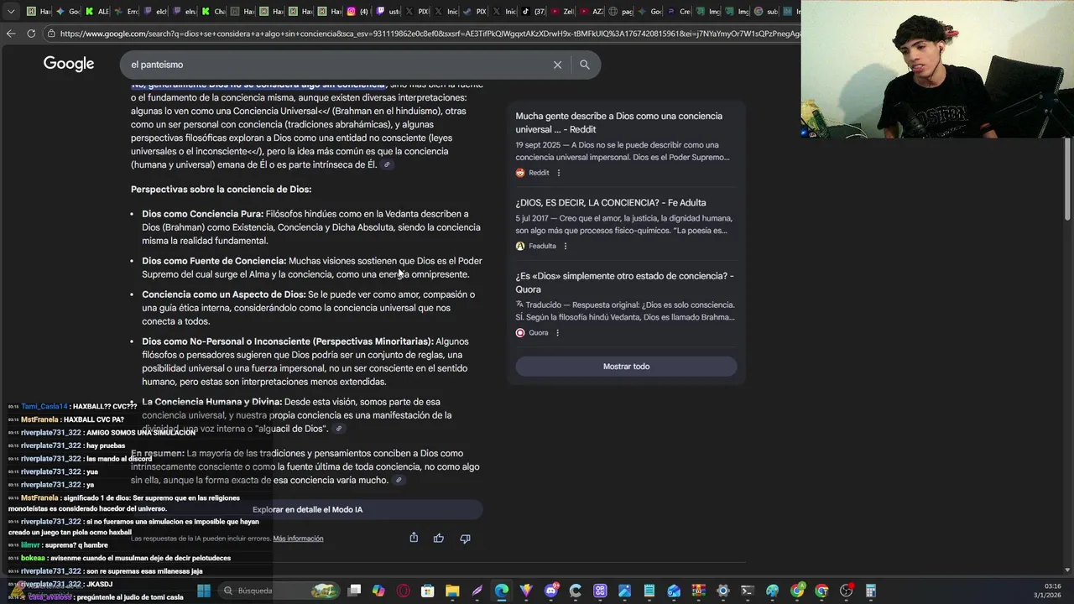Screen dimensions: 1074x604
Task: Click the Reddit source favicon
Action: click(x=520, y=173)
